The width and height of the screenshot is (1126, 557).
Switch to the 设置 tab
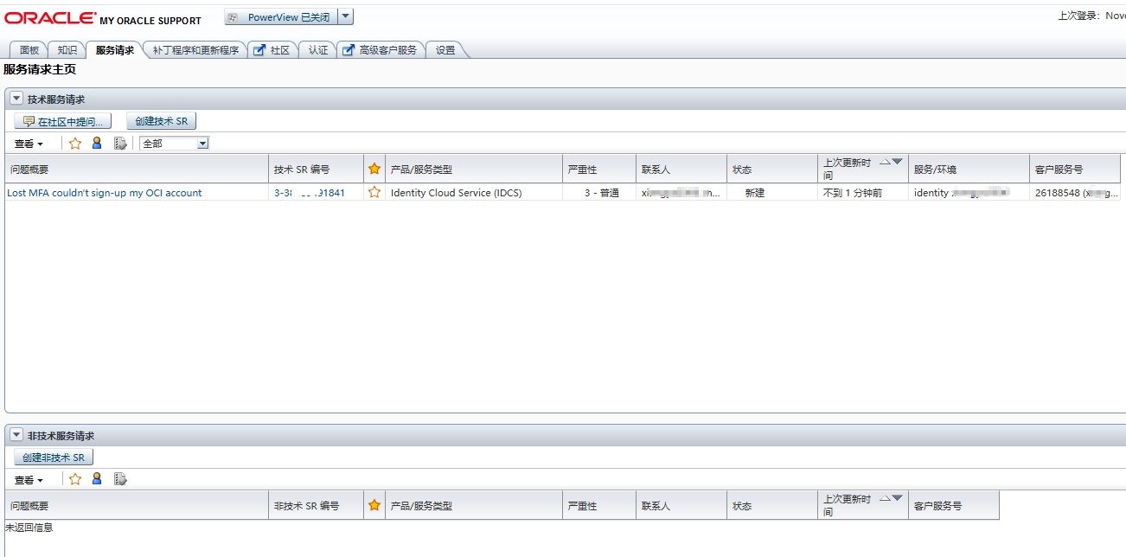click(445, 50)
